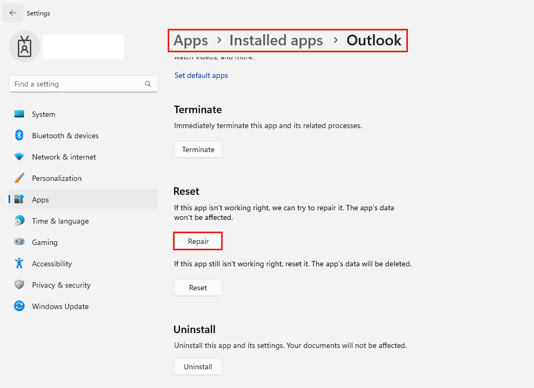Open Time & language settings
534x388 pixels.
coord(83,221)
